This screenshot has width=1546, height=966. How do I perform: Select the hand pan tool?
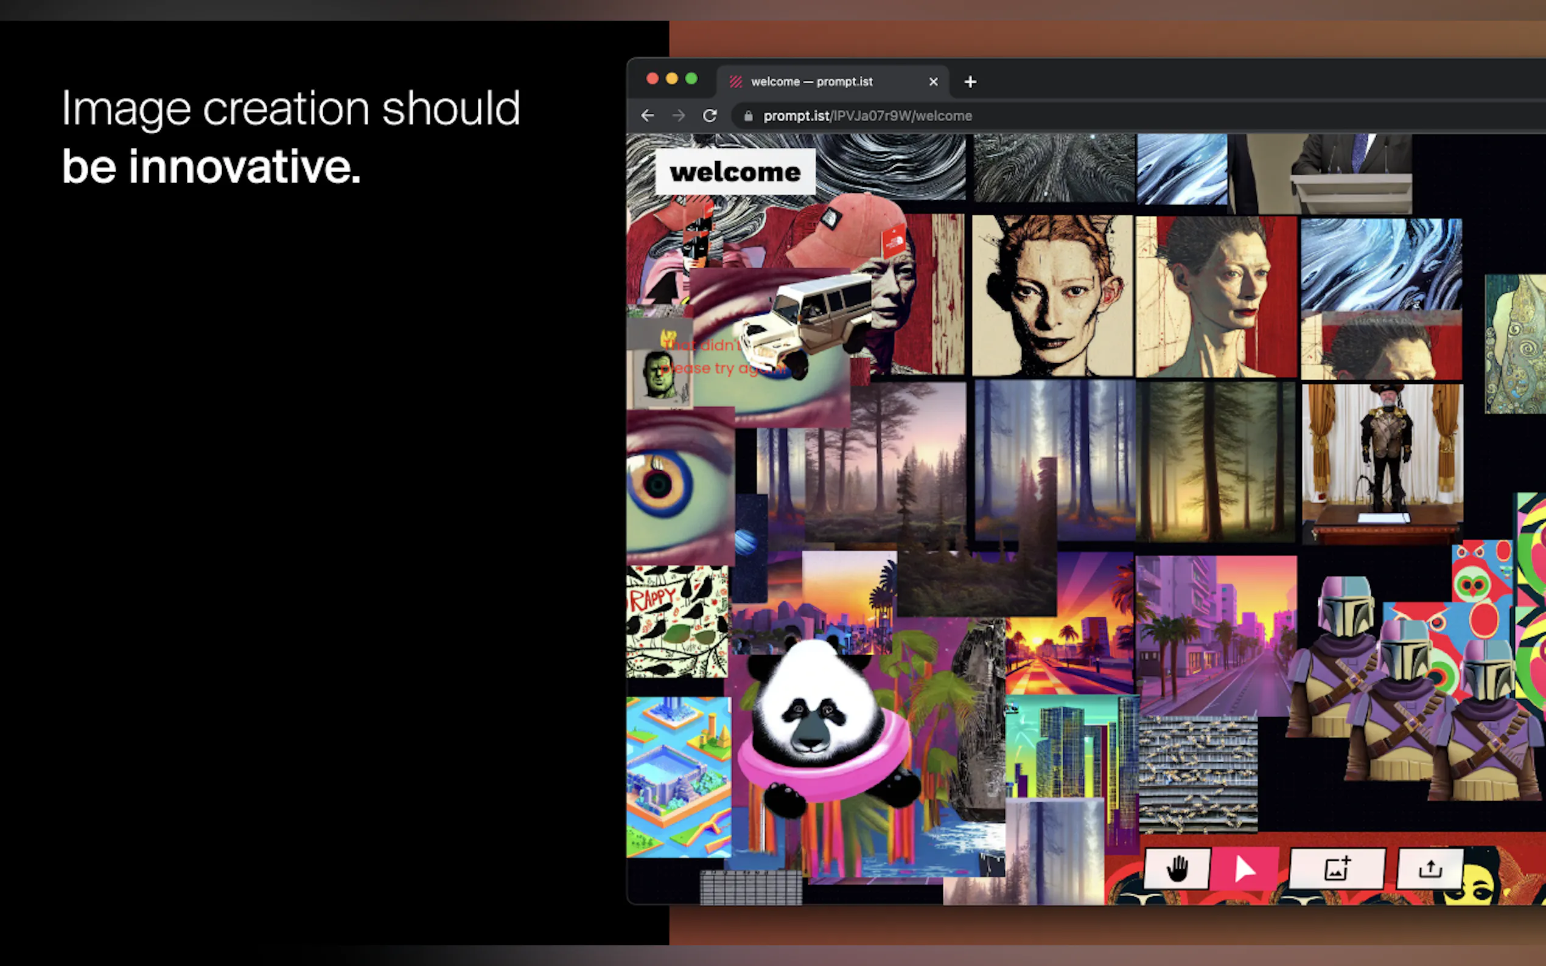click(x=1177, y=869)
